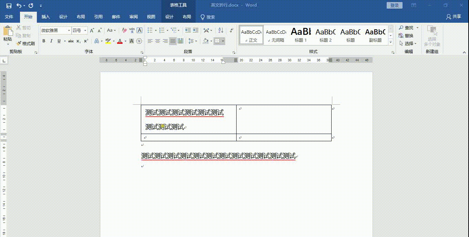Switch to the 引用 ribbon tab
The height and width of the screenshot is (237, 469).
coord(98,17)
